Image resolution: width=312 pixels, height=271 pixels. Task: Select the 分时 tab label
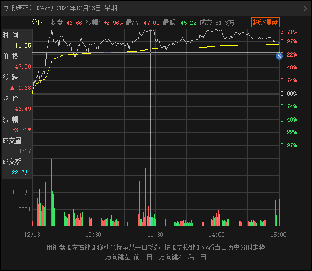[x=38, y=23]
